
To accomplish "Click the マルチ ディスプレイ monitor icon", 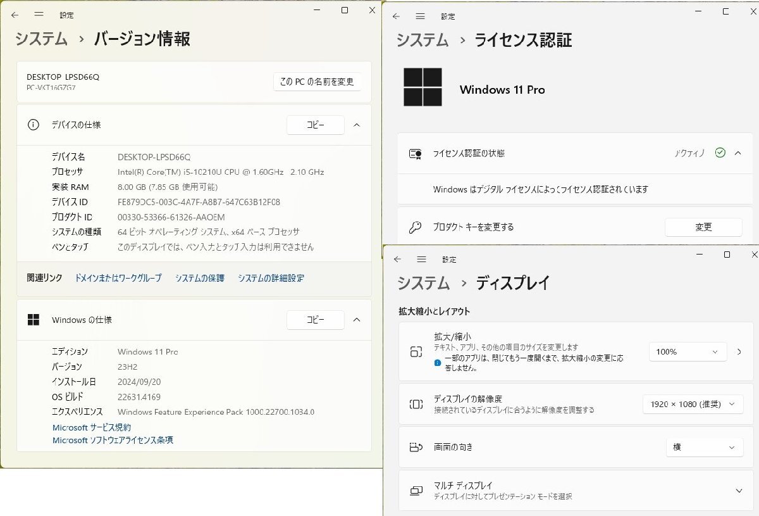I will point(416,491).
